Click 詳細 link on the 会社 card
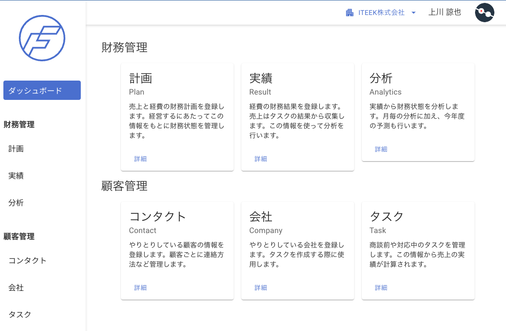506x331 pixels. click(261, 288)
